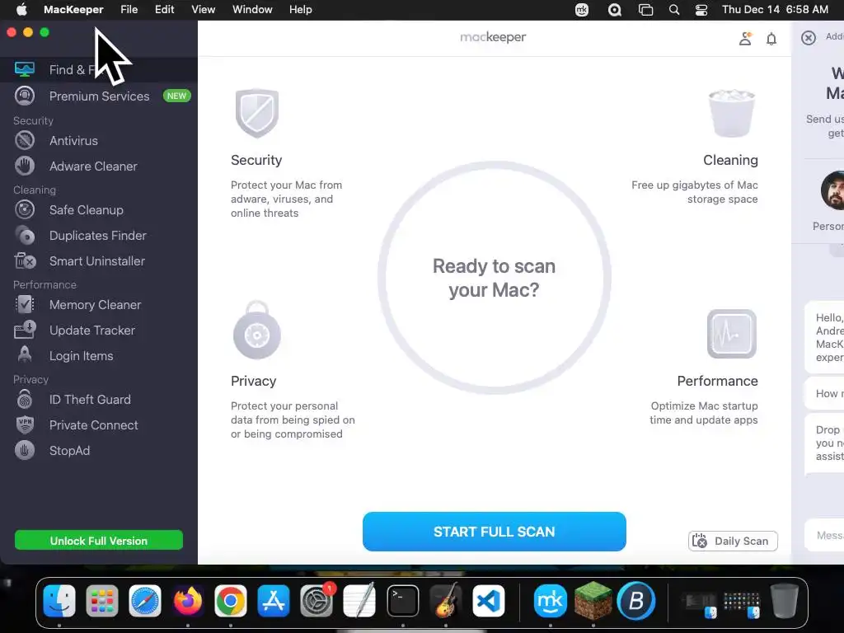844x633 pixels.
Task: Click MacKeeper icon in the dock
Action: click(x=550, y=601)
